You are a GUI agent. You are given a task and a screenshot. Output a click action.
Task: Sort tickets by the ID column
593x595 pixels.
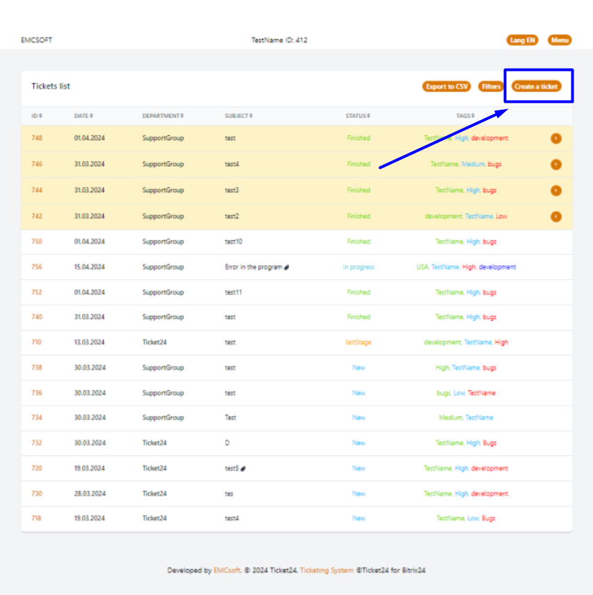point(37,116)
